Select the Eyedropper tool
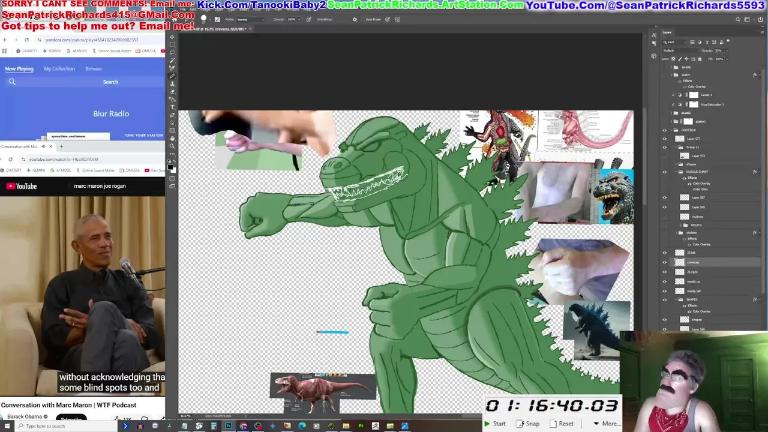The width and height of the screenshot is (768, 432). pyautogui.click(x=172, y=68)
